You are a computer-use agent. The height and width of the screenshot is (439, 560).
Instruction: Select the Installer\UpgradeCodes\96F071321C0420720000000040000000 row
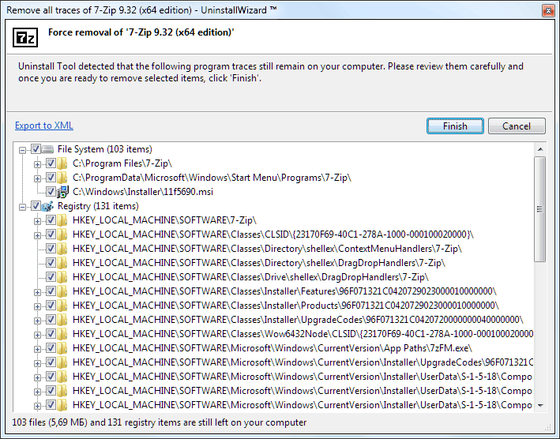tap(298, 320)
